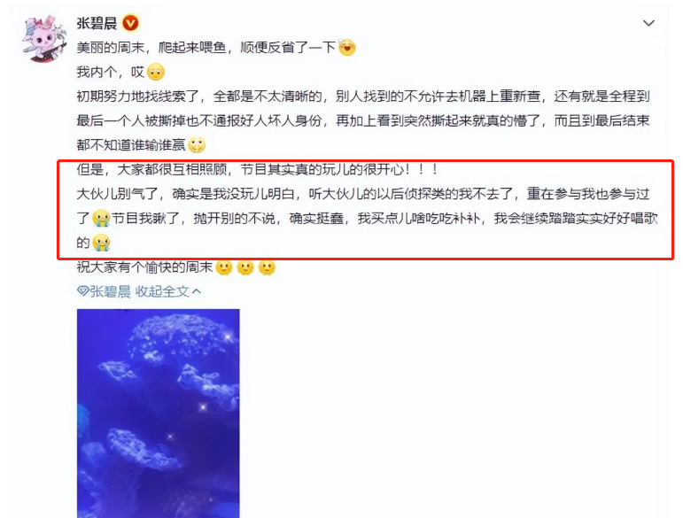
Task: Click the 张碧晨 username at top
Action: tap(97, 23)
